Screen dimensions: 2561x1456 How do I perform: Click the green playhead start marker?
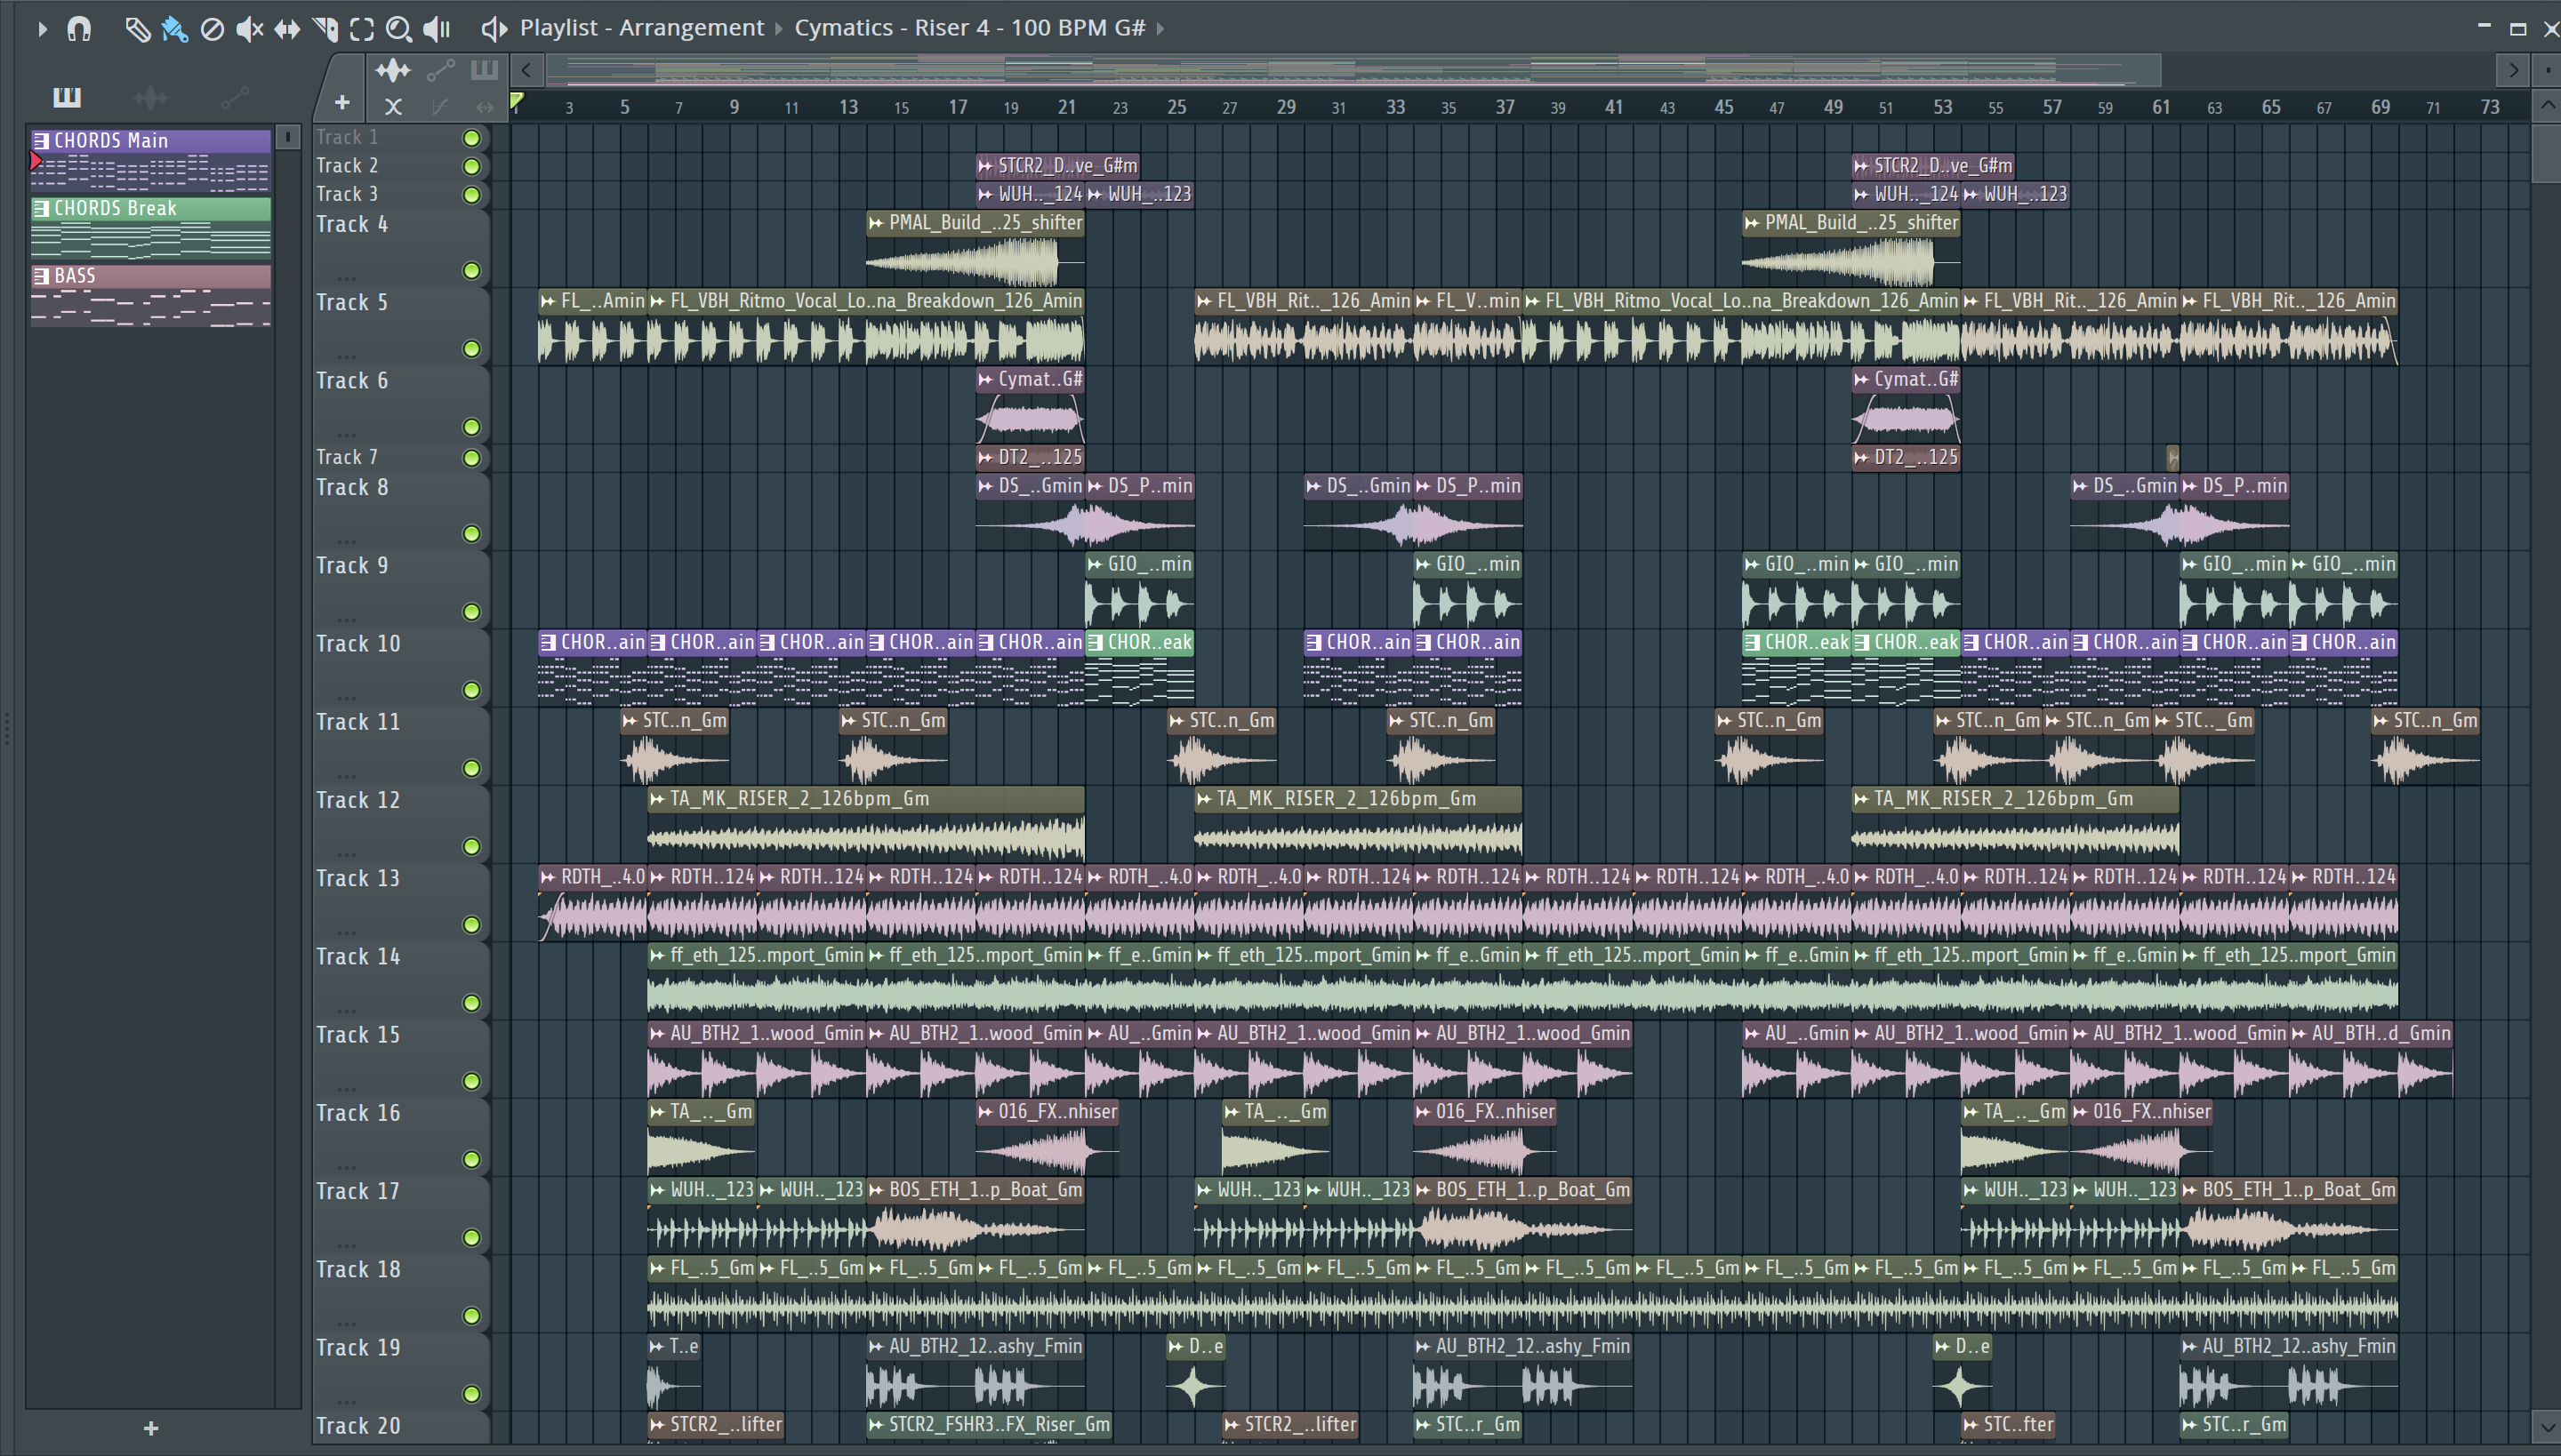518,101
